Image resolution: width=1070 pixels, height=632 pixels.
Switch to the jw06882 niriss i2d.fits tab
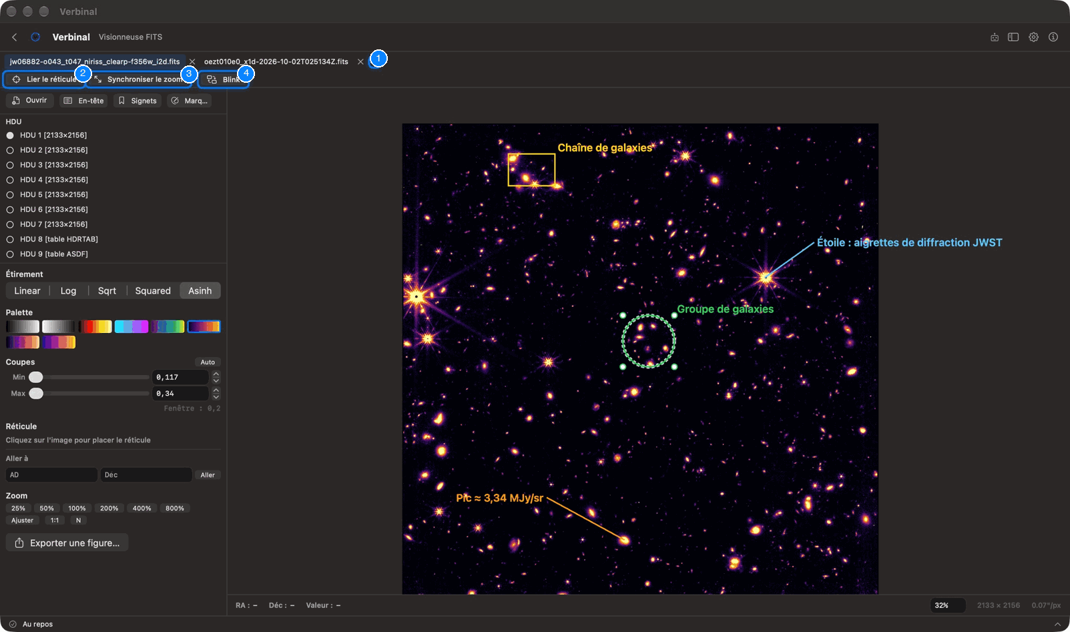point(95,61)
